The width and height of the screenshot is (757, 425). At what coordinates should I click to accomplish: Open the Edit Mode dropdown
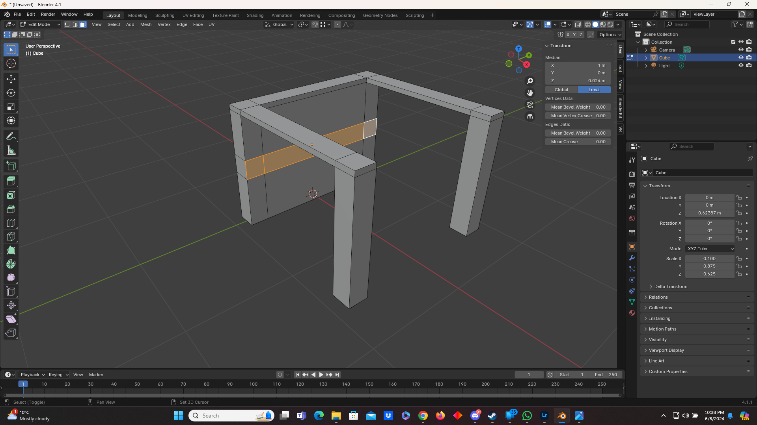pyautogui.click(x=40, y=24)
